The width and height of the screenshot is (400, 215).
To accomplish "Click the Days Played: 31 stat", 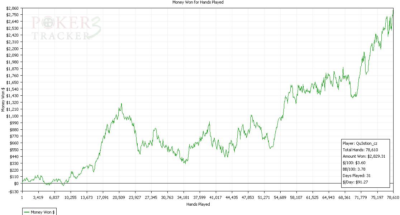I will click(x=358, y=176).
